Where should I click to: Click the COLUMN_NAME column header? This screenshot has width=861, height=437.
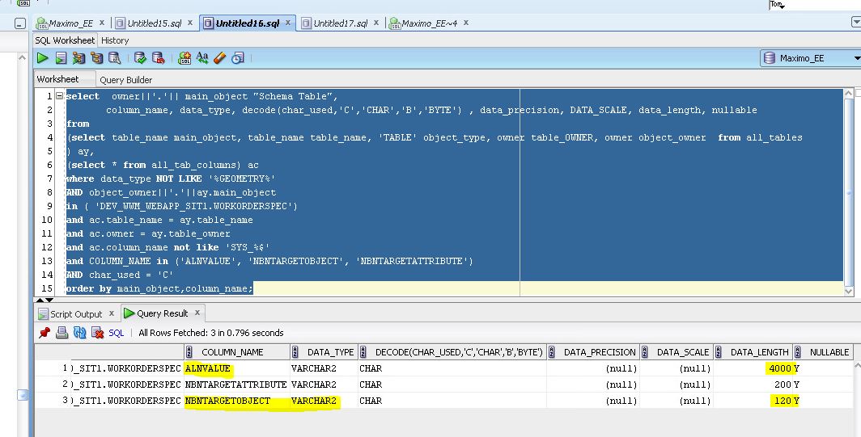pos(236,352)
